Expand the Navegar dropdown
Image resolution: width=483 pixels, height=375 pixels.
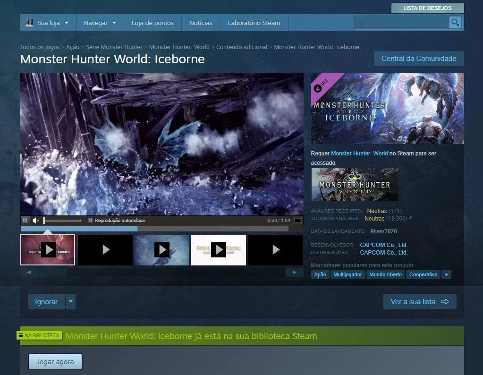tap(100, 23)
